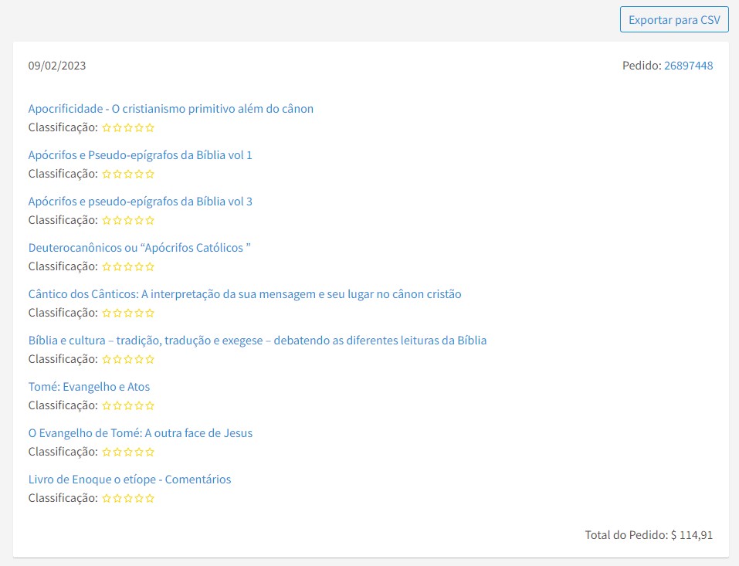Rate Livro de Enoque five stars
The width and height of the screenshot is (739, 566).
[150, 498]
